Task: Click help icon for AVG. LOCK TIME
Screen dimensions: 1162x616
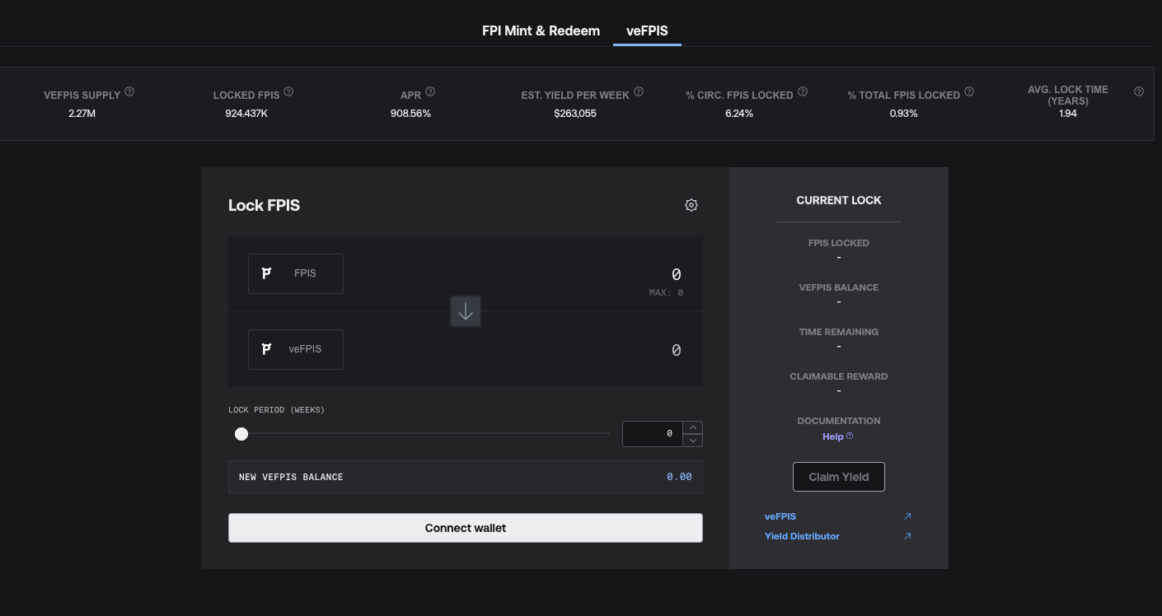Action: point(1139,92)
